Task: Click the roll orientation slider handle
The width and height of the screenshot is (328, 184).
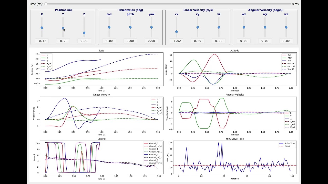Action: (x=109, y=27)
